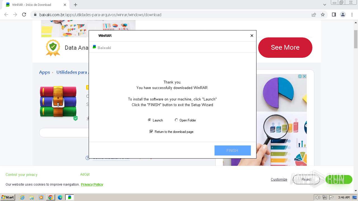Open the Chrome three-dot menu
Viewport: 358px width, 201px height.
(x=352, y=15)
